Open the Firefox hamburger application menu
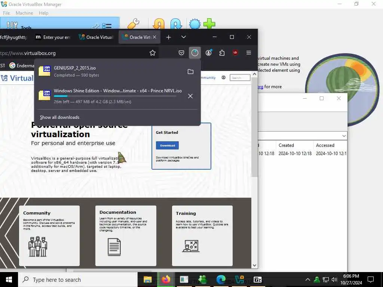Image resolution: width=383 pixels, height=287 pixels. [x=249, y=53]
